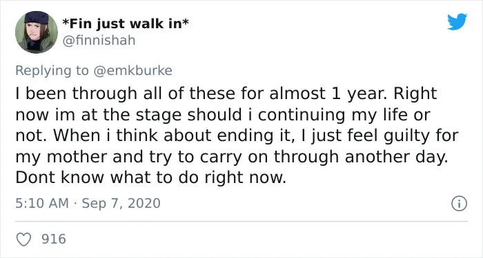Like the tweet with the heart icon

(23, 239)
